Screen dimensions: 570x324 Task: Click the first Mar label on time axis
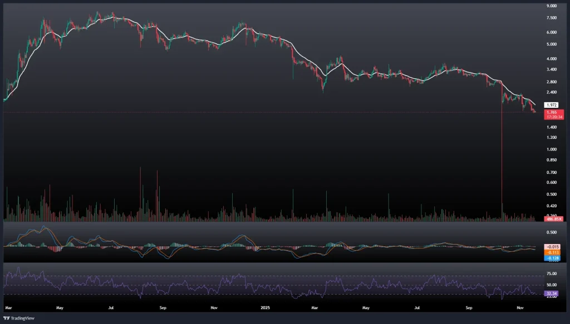[x=8, y=307]
